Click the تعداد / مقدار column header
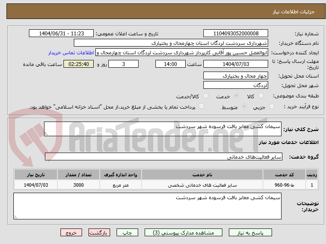The width and height of the screenshot is (326, 244). tap(79, 175)
